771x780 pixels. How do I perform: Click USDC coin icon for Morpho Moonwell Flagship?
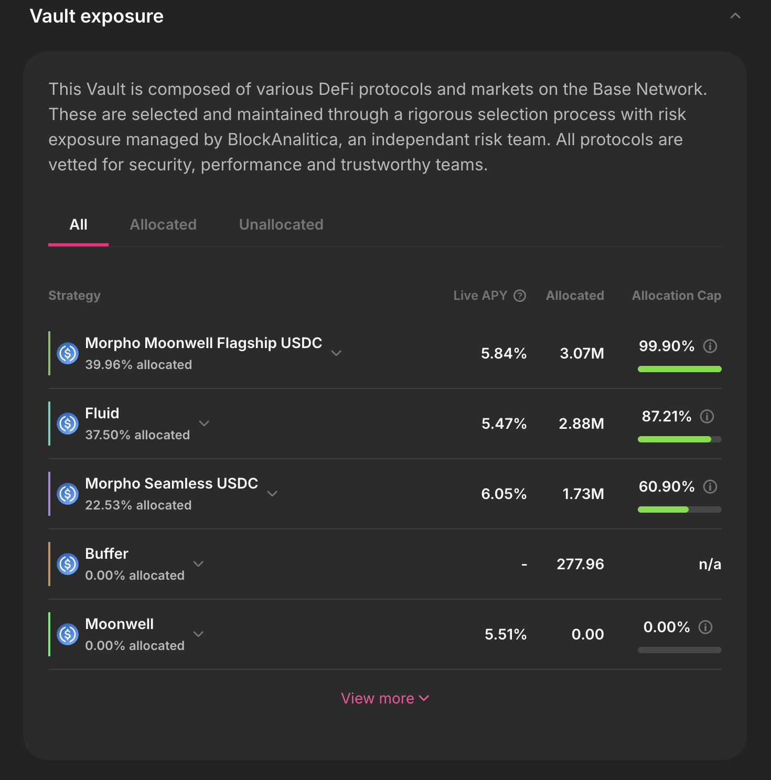pos(68,353)
